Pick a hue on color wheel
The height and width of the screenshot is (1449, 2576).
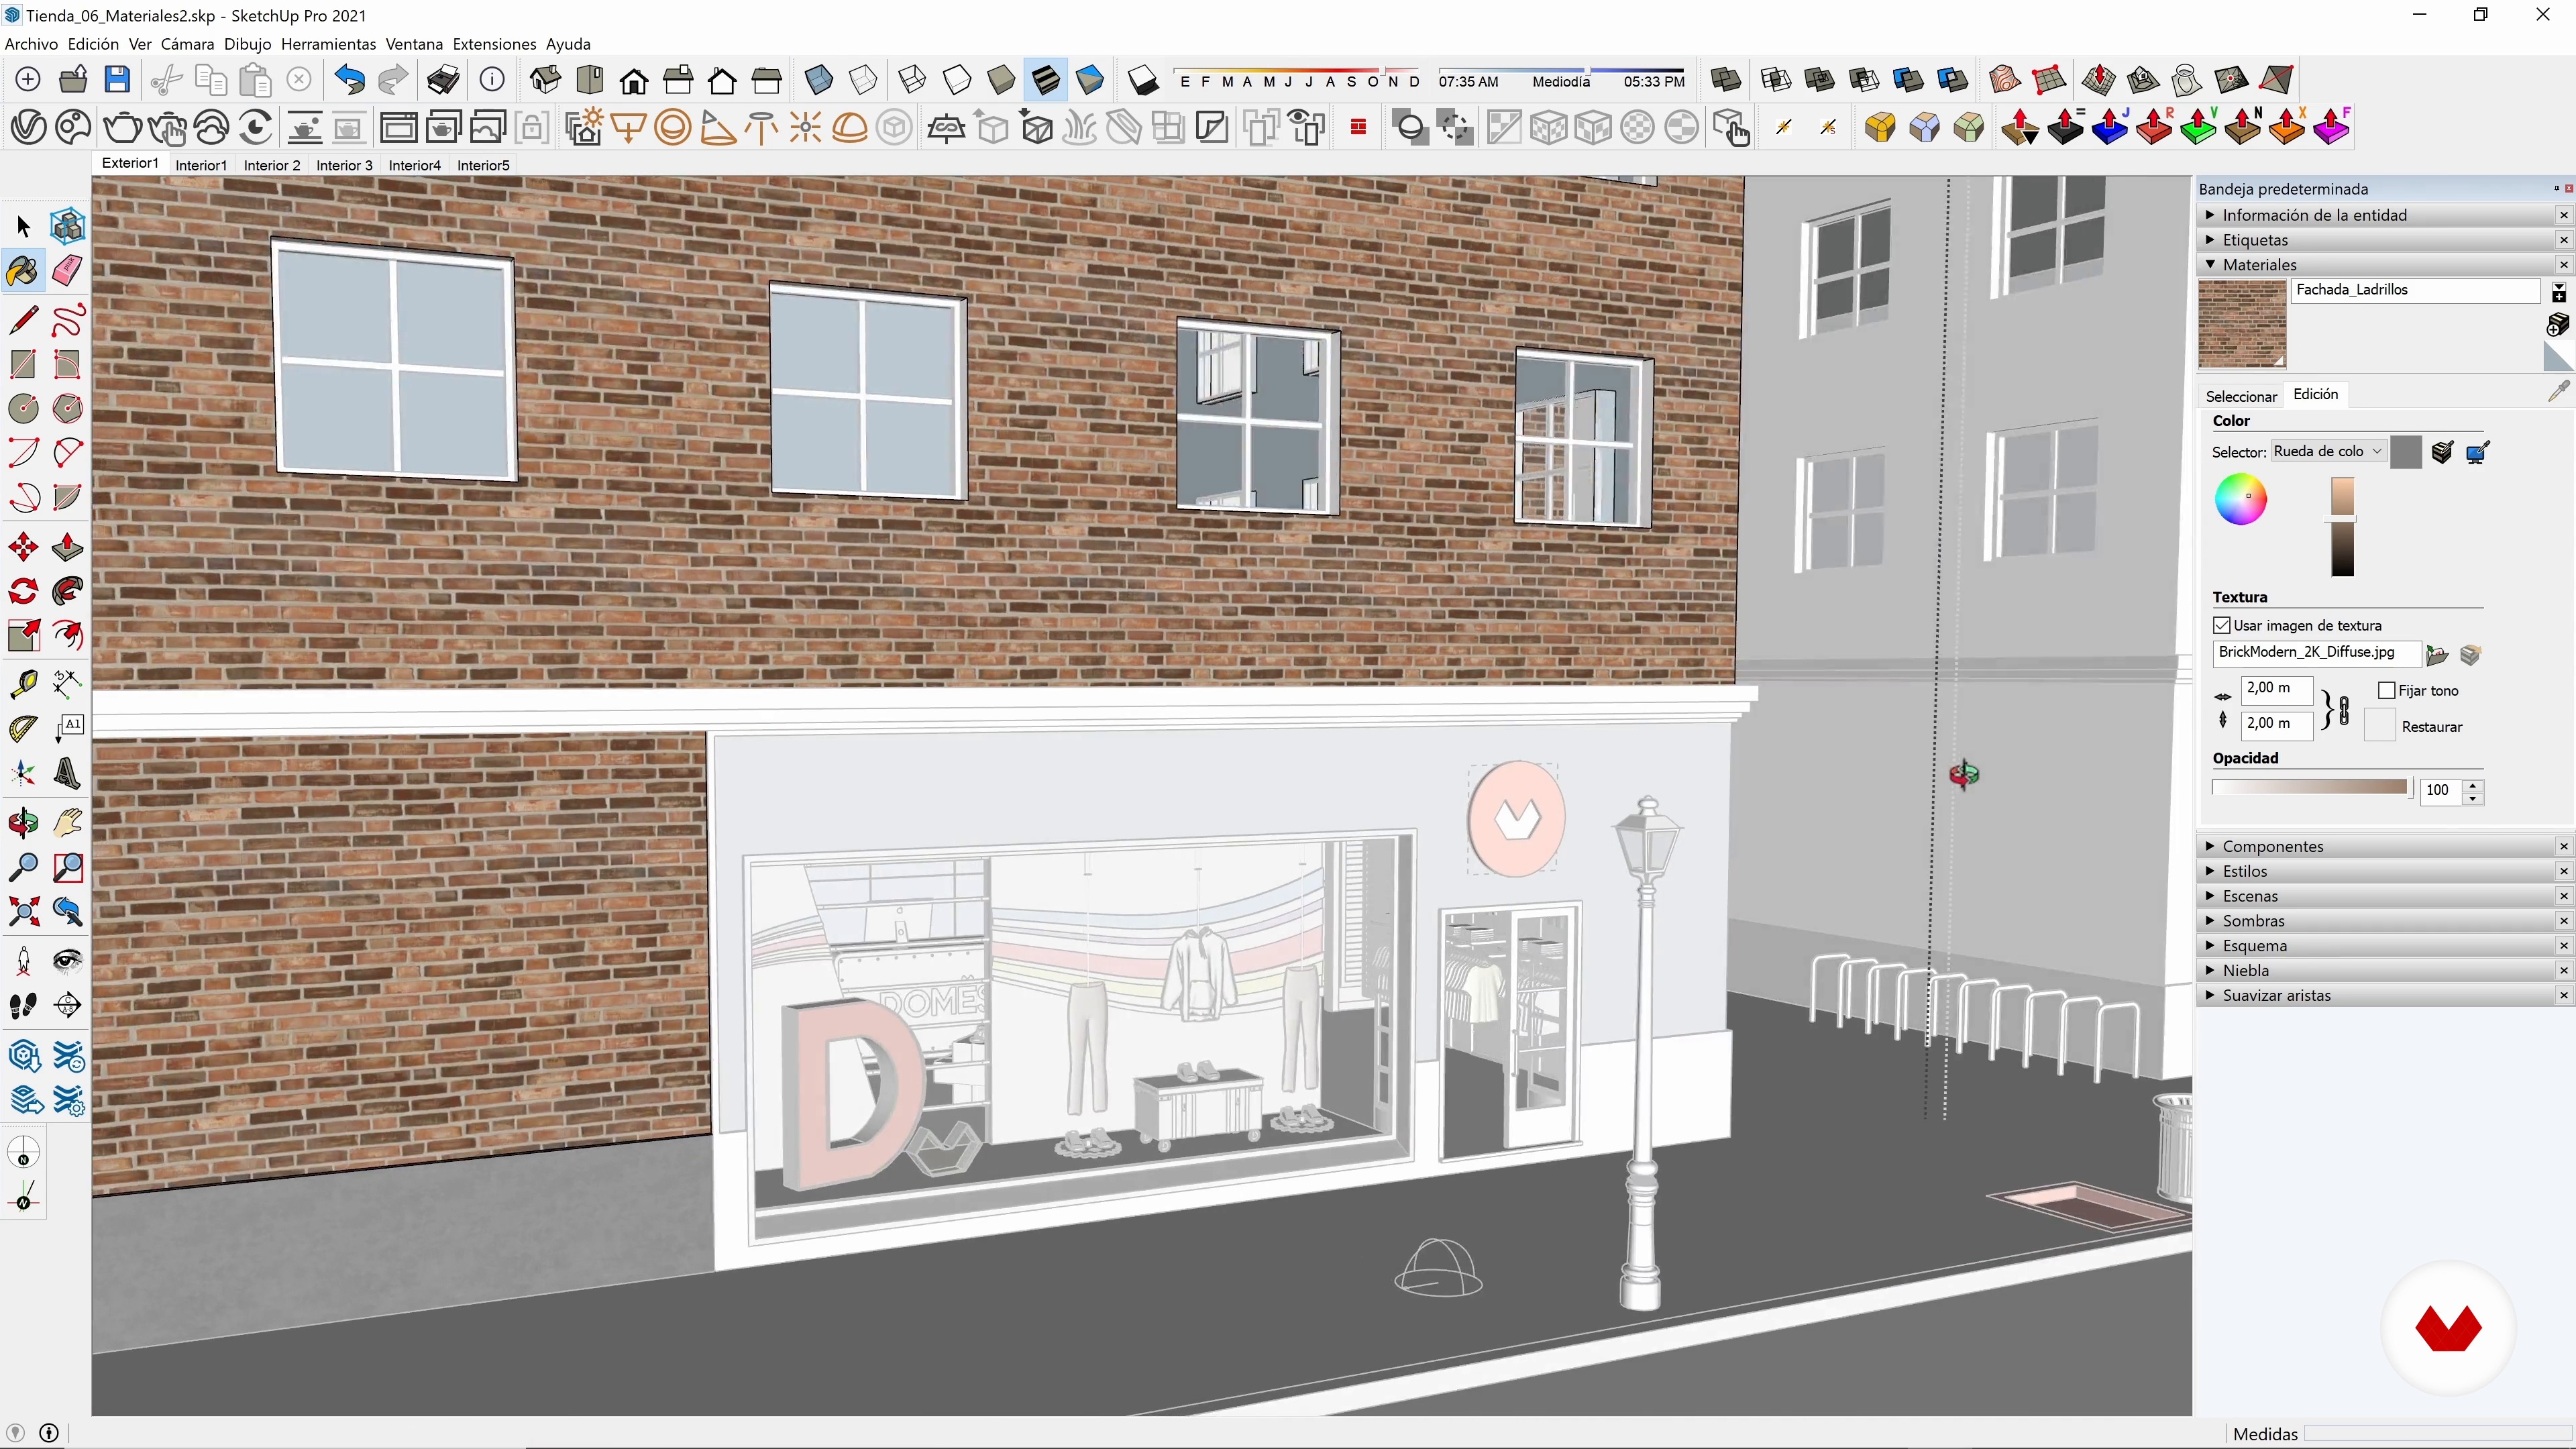tap(2241, 499)
